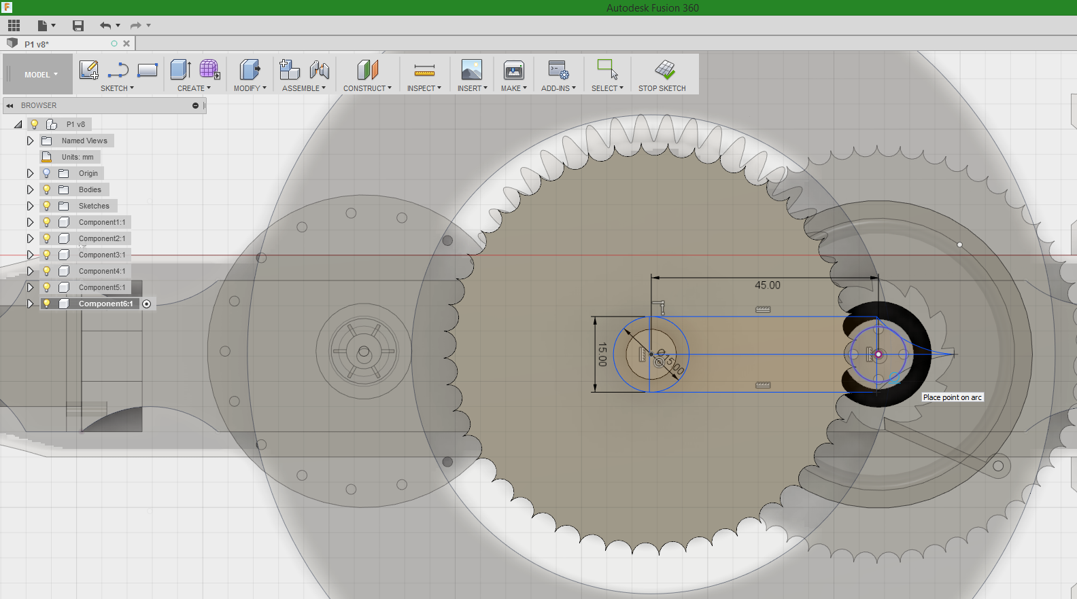This screenshot has width=1077, height=599.
Task: Undo the last action
Action: click(x=105, y=26)
